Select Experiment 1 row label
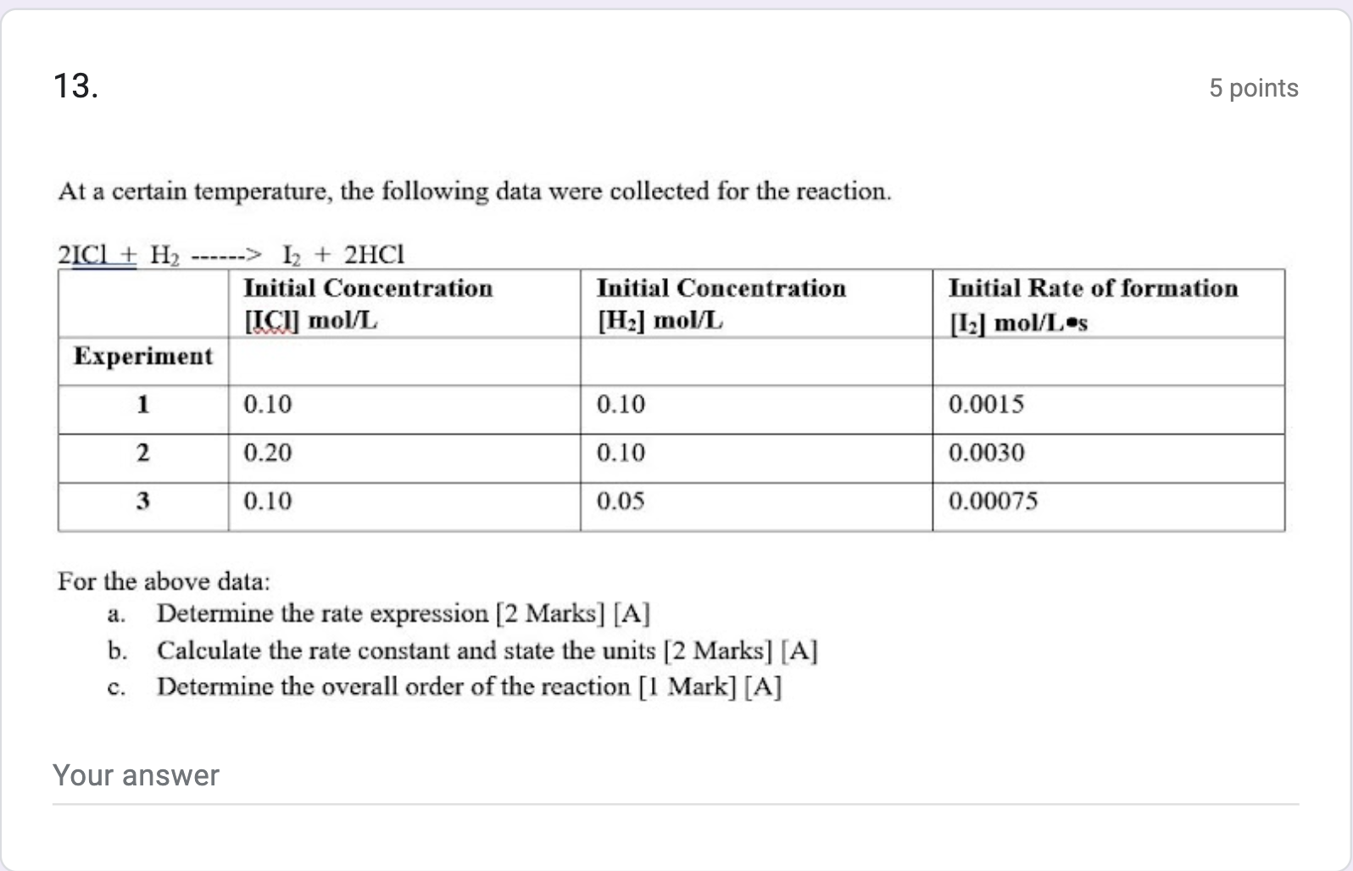The image size is (1353, 871). [x=142, y=405]
